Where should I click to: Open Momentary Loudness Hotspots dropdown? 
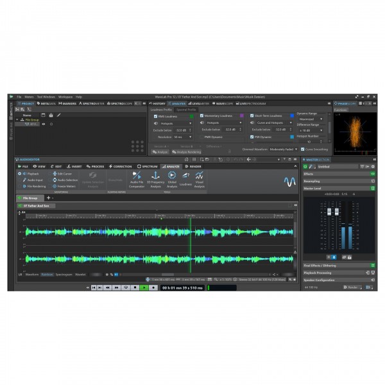point(224,123)
